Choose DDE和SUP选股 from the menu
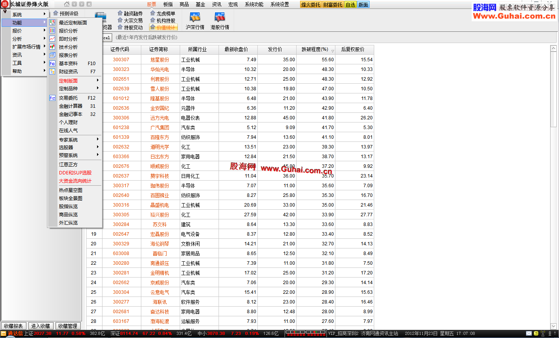This screenshot has width=559, height=338. [x=75, y=173]
